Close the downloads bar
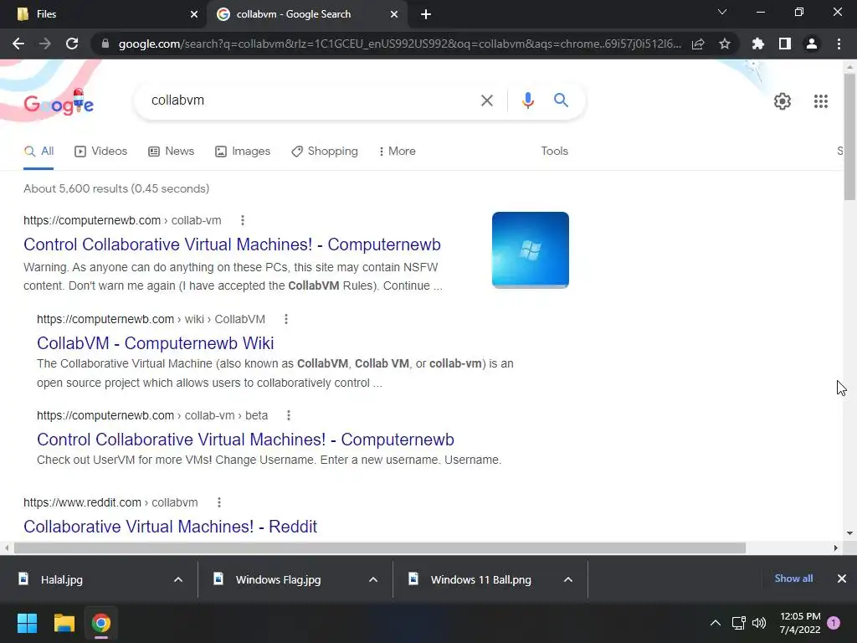Image resolution: width=857 pixels, height=643 pixels. pyautogui.click(x=842, y=579)
